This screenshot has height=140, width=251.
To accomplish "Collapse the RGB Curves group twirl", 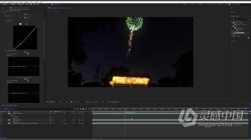I will point(4,16).
